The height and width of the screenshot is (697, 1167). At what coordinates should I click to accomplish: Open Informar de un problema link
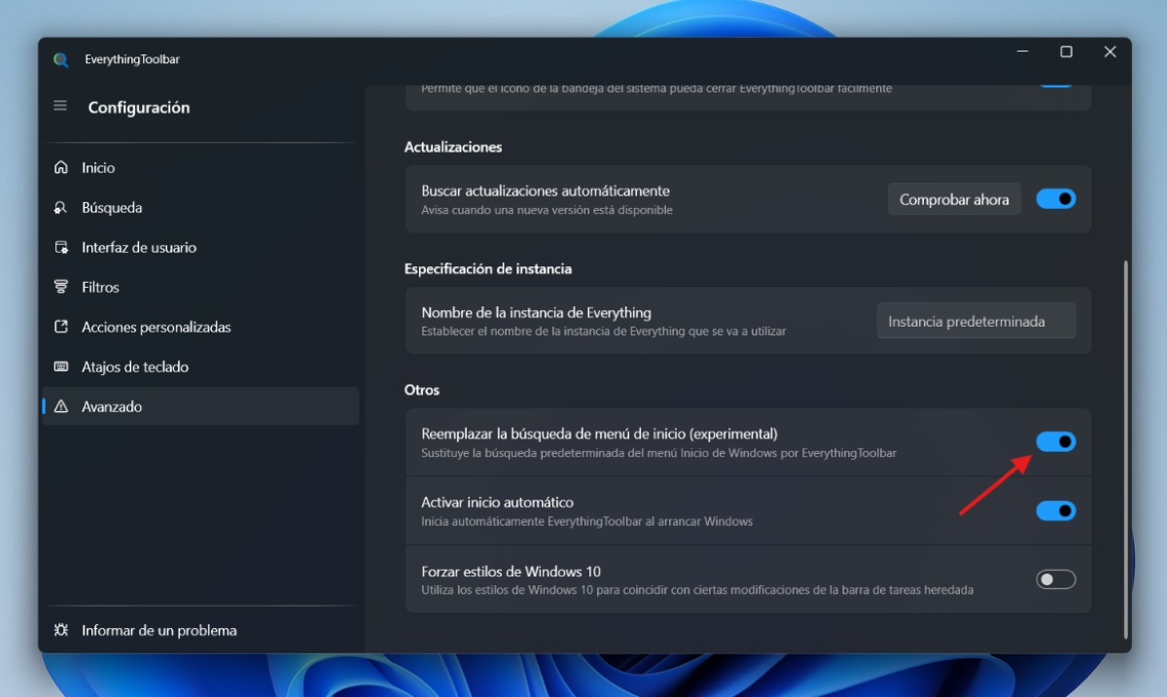(x=200, y=631)
